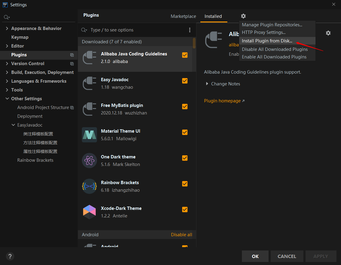The width and height of the screenshot is (341, 265).
Task: Click the help question mark icon
Action: [x=10, y=256]
